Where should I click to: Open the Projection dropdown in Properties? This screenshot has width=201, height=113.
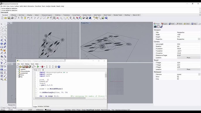pos(199,39)
